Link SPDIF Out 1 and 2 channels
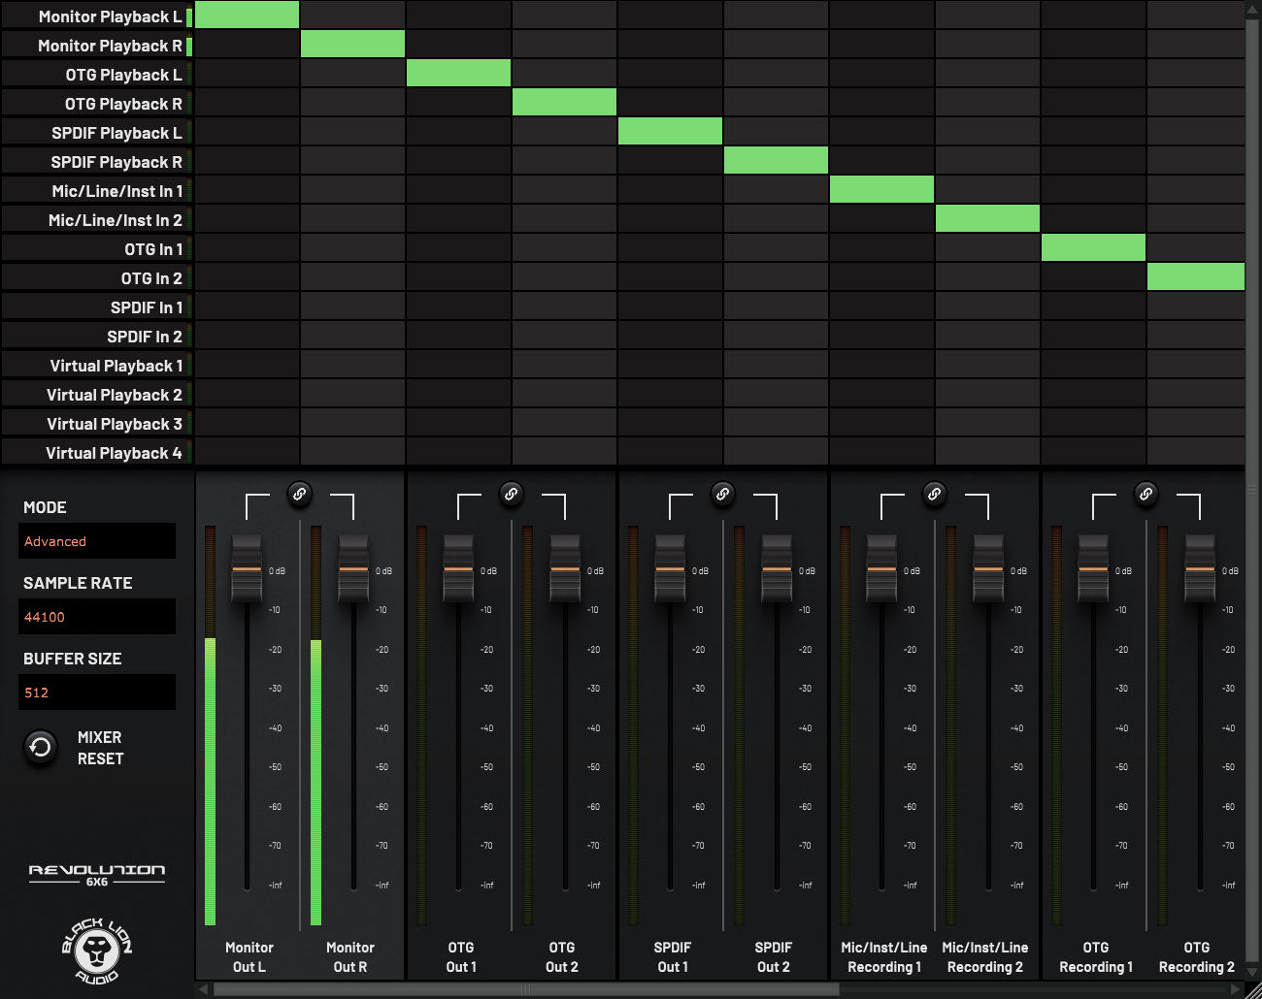This screenshot has height=999, width=1262. [x=722, y=495]
